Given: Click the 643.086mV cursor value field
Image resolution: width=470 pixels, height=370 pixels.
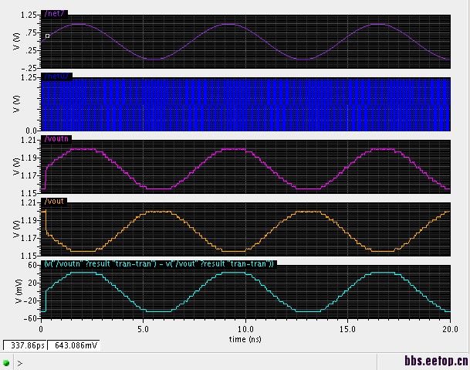Looking at the screenshot, I should tap(73, 345).
